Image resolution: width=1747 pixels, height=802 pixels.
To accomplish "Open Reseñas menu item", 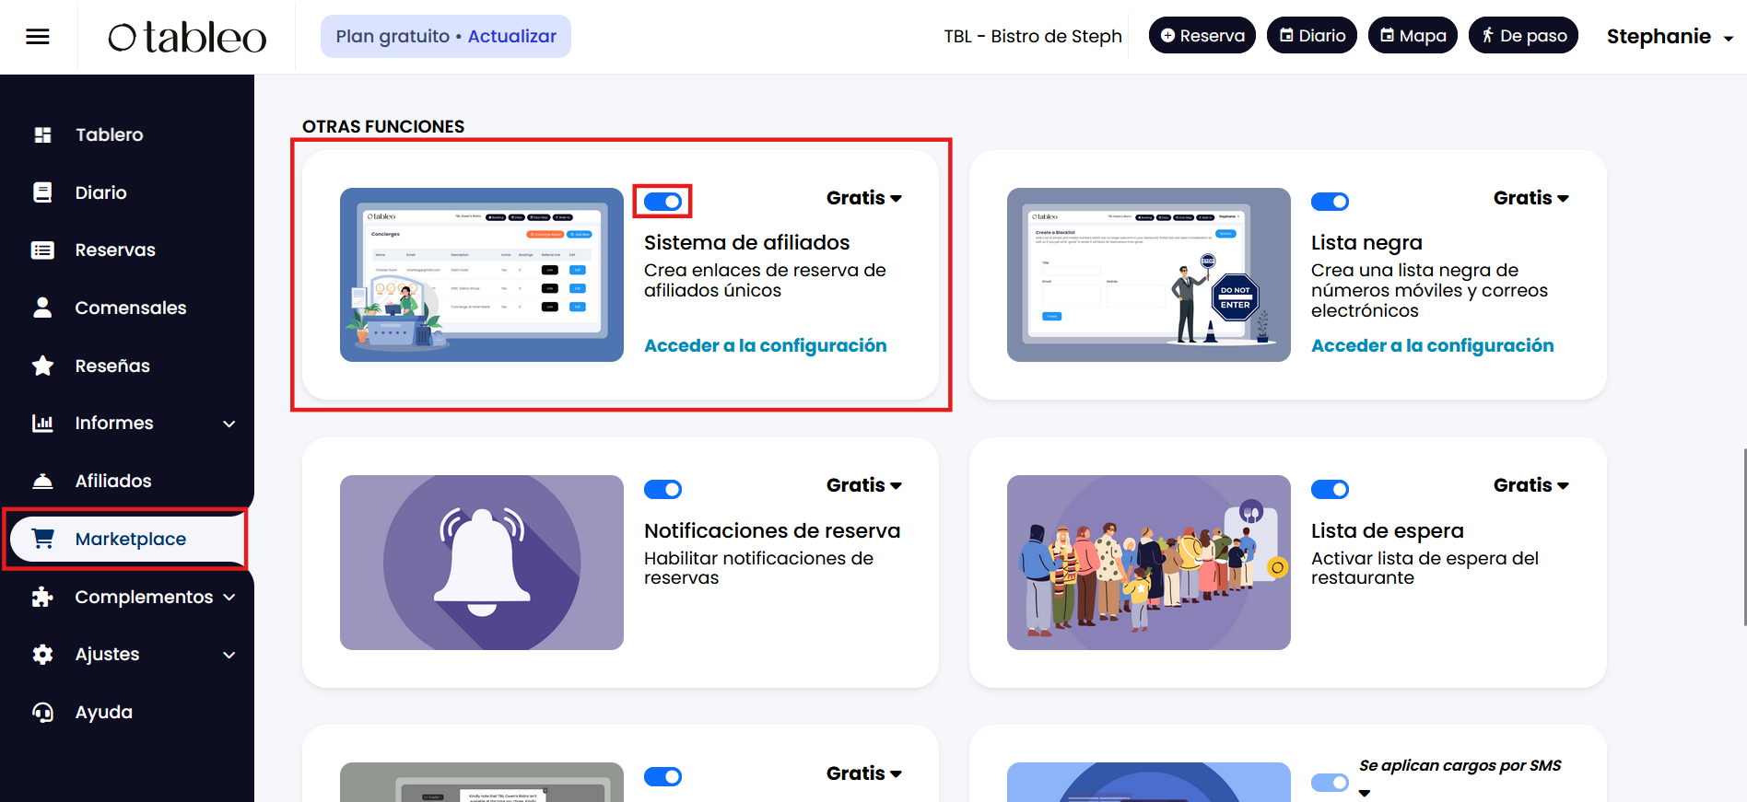I will pyautogui.click(x=112, y=366).
